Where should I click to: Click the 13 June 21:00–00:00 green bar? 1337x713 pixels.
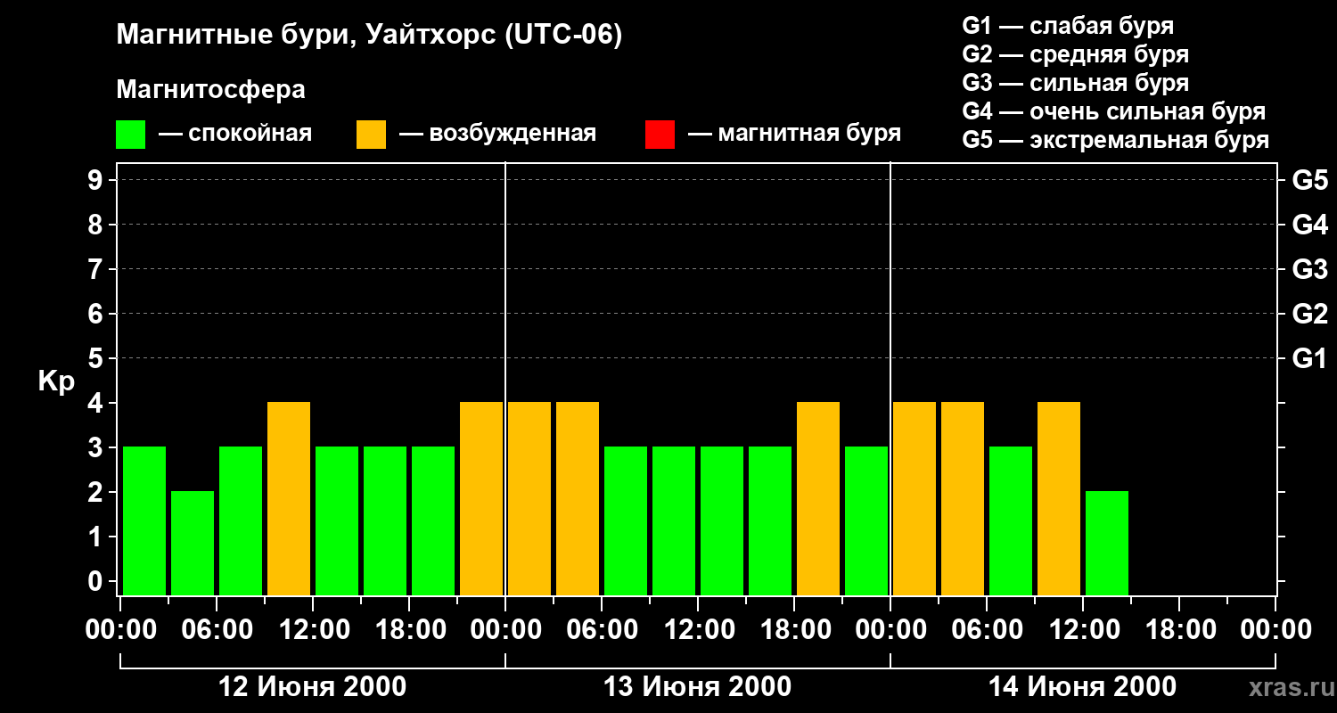click(866, 520)
